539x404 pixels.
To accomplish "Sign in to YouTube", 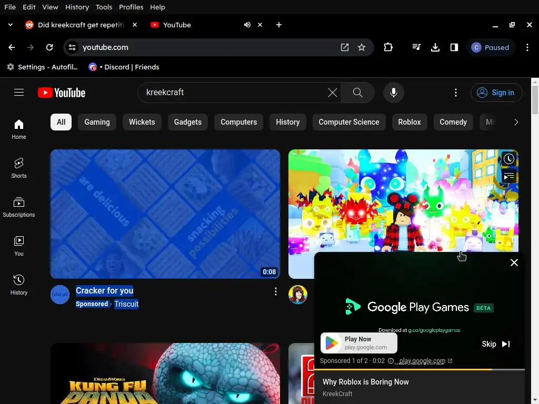I will pos(496,93).
